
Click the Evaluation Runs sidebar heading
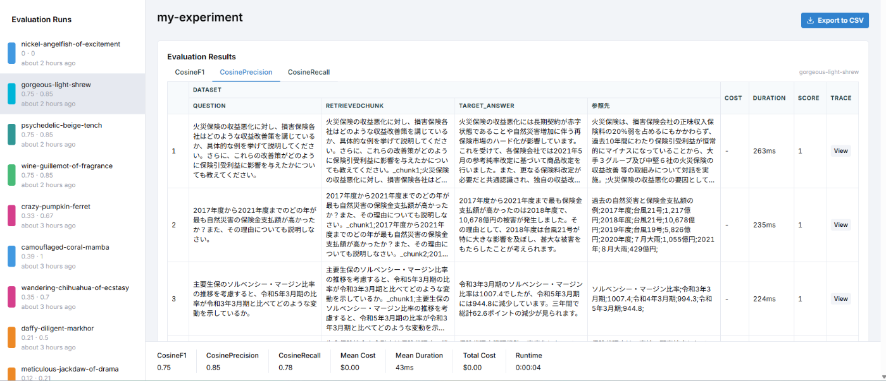tap(42, 20)
